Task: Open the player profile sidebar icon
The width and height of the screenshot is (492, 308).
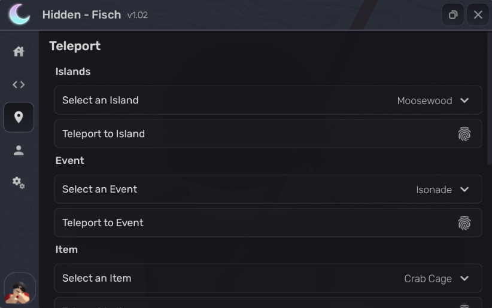Action: pos(19,150)
